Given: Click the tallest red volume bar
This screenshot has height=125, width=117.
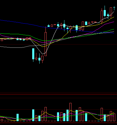Looking at the screenshot, I should pyautogui.click(x=70, y=112).
